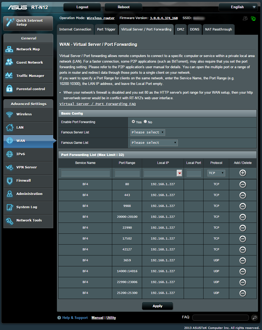Open the English language dropdown
Screen dimensions: 262x330
coord(238,7)
